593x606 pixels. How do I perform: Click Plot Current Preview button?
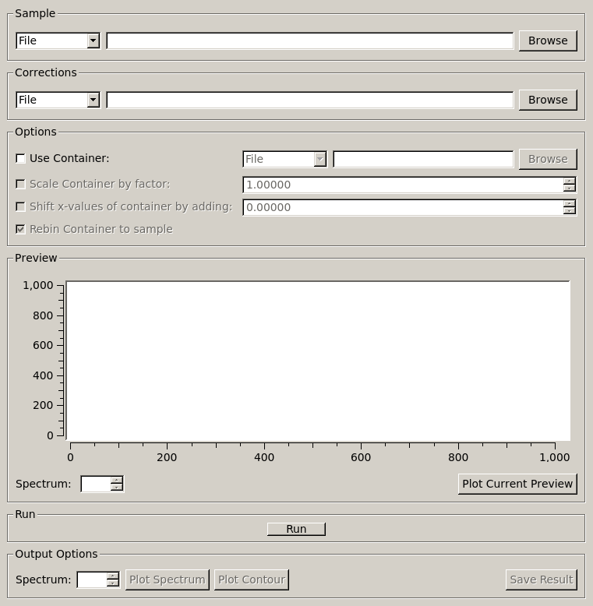[517, 484]
